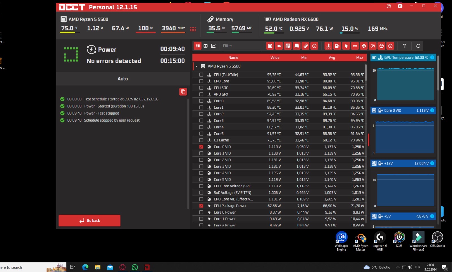
Task: Open Logitech G HUB desktop shortcut
Action: pos(380,241)
